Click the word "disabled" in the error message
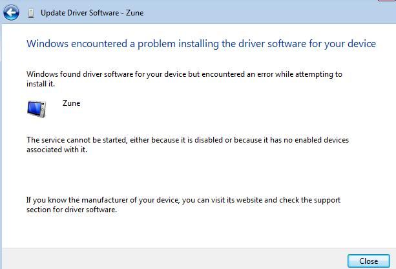Viewport: 396px width, 269px height. [x=209, y=140]
